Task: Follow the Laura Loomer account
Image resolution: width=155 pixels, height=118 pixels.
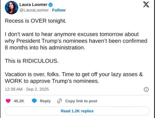Action: pyautogui.click(x=59, y=10)
